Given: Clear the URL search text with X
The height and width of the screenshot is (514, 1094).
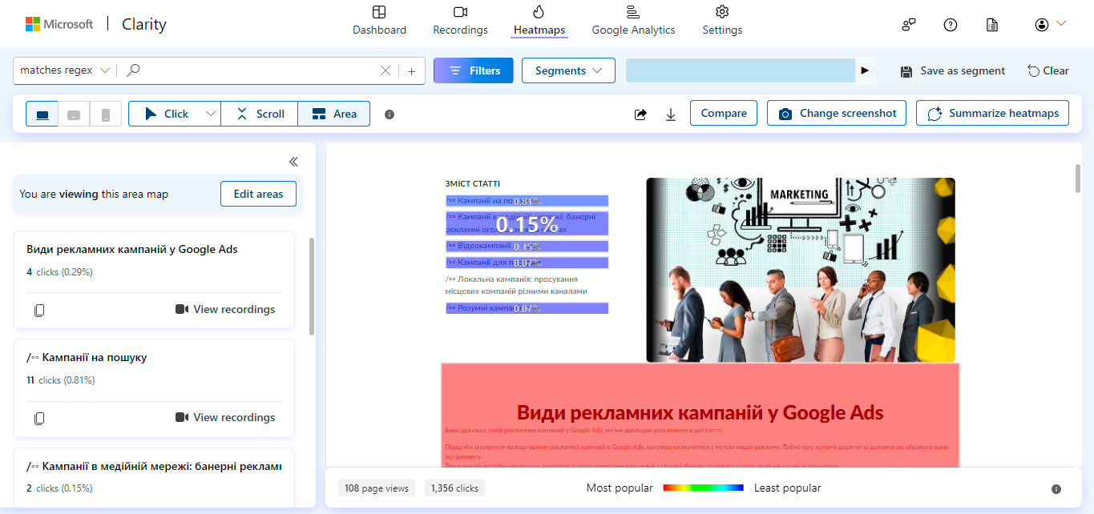Looking at the screenshot, I should coord(386,70).
